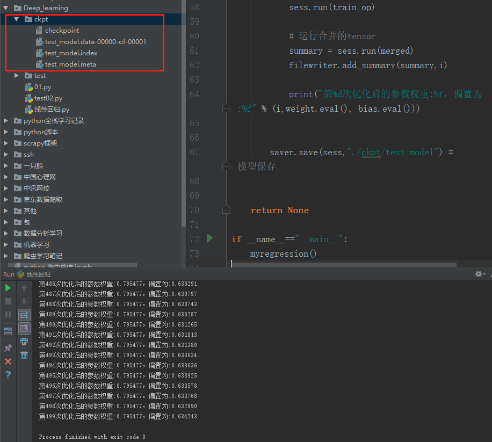The width and height of the screenshot is (492, 442).
Task: Click the fold marker below line 64
Action: 226,108
